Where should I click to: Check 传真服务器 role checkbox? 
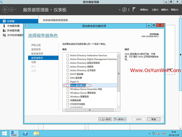[68, 100]
